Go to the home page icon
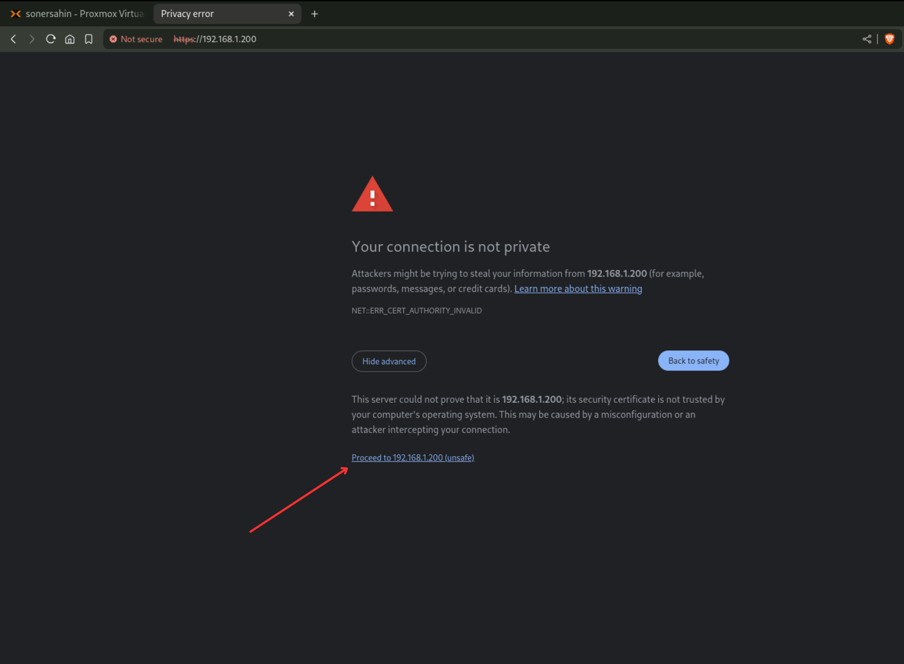 coord(70,39)
